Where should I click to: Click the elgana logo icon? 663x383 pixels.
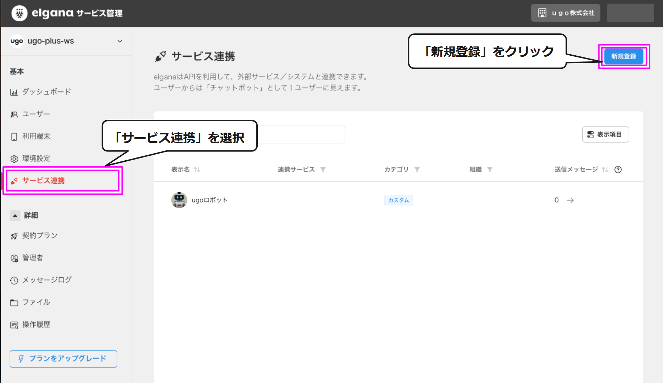[19, 13]
